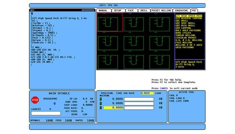This screenshot has height=134, width=235.
Task: Select the Y axis indicator
Action: [101, 103]
